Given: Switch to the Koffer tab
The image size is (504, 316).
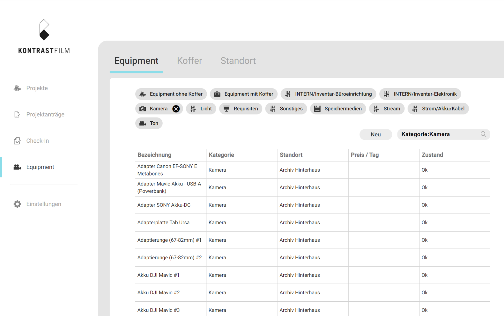Looking at the screenshot, I should pos(189,61).
